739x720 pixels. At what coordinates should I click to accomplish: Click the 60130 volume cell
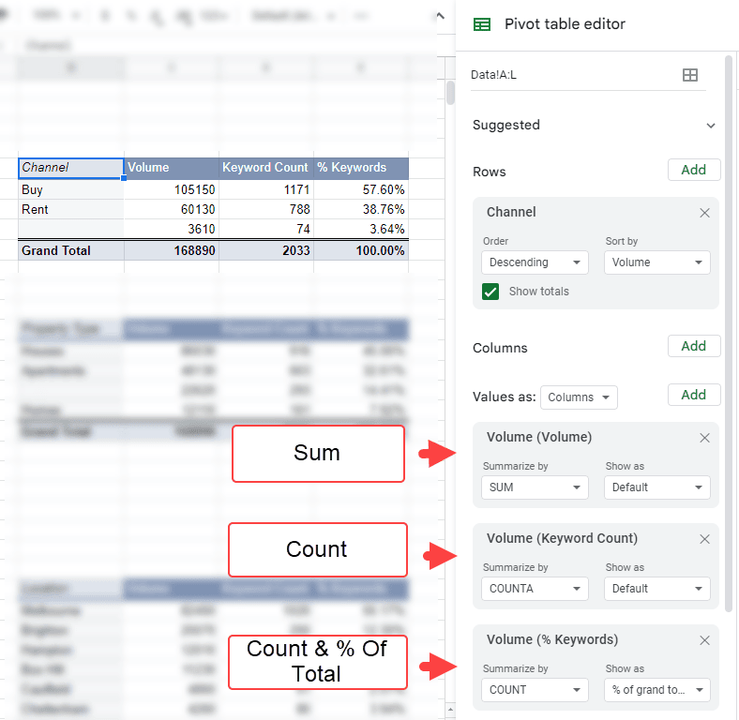(172, 209)
